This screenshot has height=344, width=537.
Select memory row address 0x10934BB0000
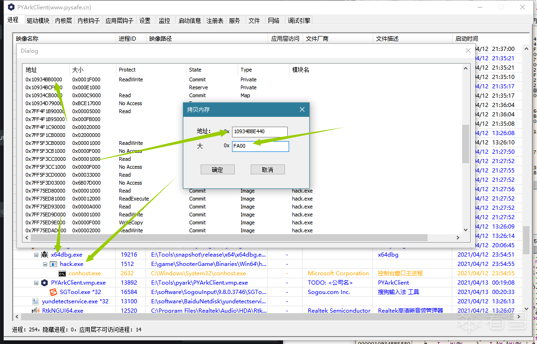(44, 79)
